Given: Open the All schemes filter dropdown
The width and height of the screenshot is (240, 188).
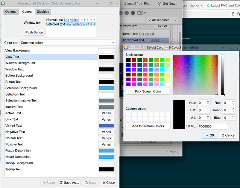Looking at the screenshot, I should pyautogui.click(x=163, y=20).
